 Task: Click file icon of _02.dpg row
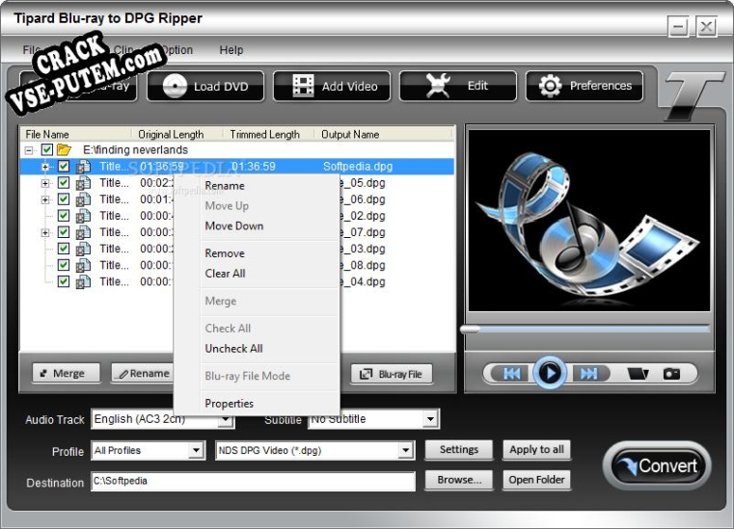tap(83, 216)
